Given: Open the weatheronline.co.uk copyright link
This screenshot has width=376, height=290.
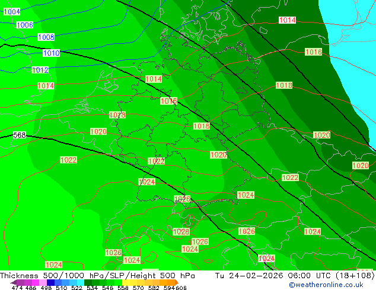Looking at the screenshot, I should click(326, 285).
